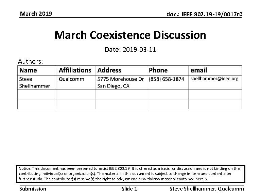Click the empty third-row email cell
Screen dimensions: 261x196
215,104
